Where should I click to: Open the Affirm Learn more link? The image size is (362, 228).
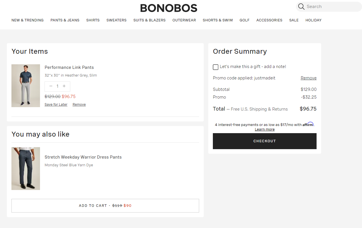click(265, 129)
